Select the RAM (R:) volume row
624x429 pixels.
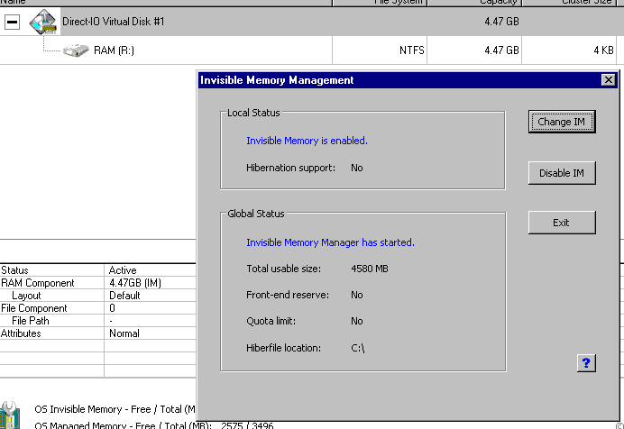point(312,50)
